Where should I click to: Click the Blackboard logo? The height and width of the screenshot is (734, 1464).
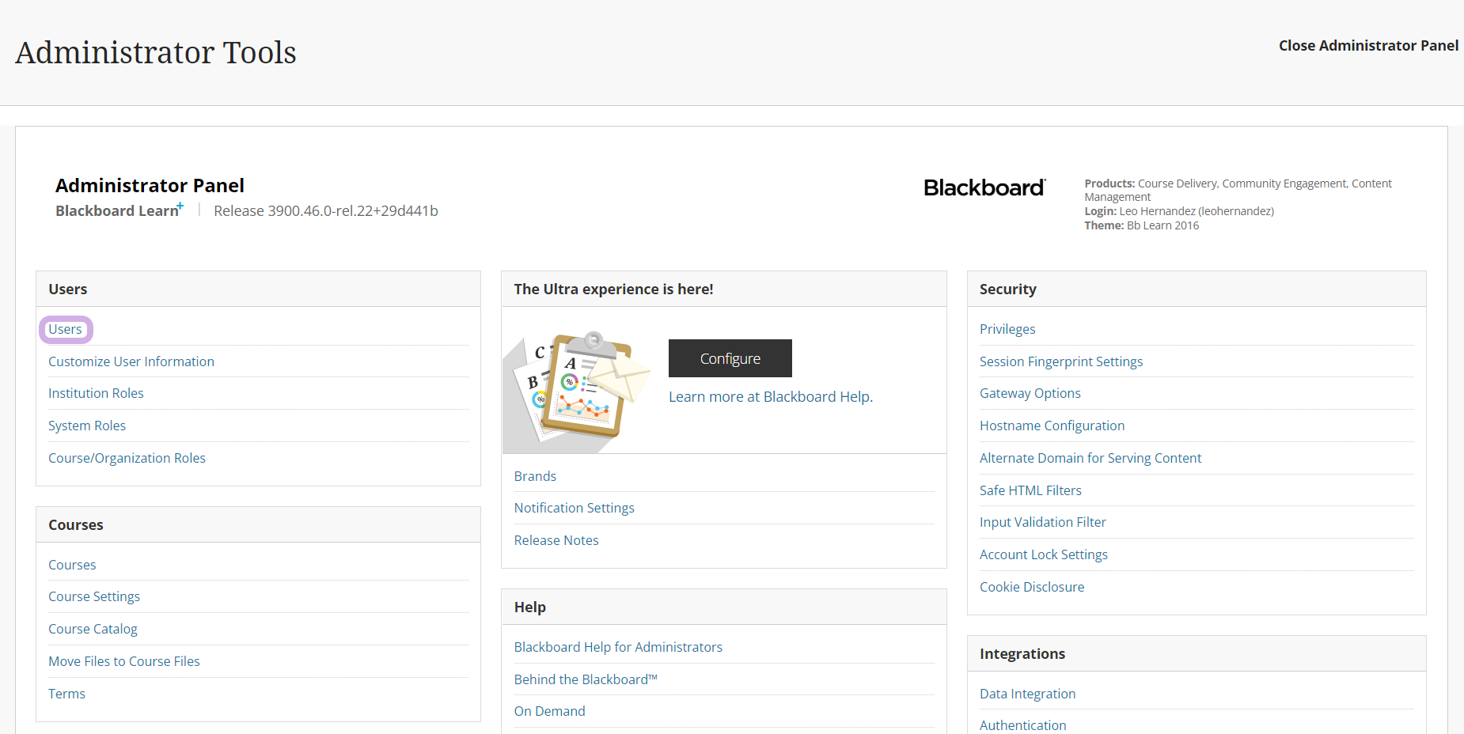984,188
